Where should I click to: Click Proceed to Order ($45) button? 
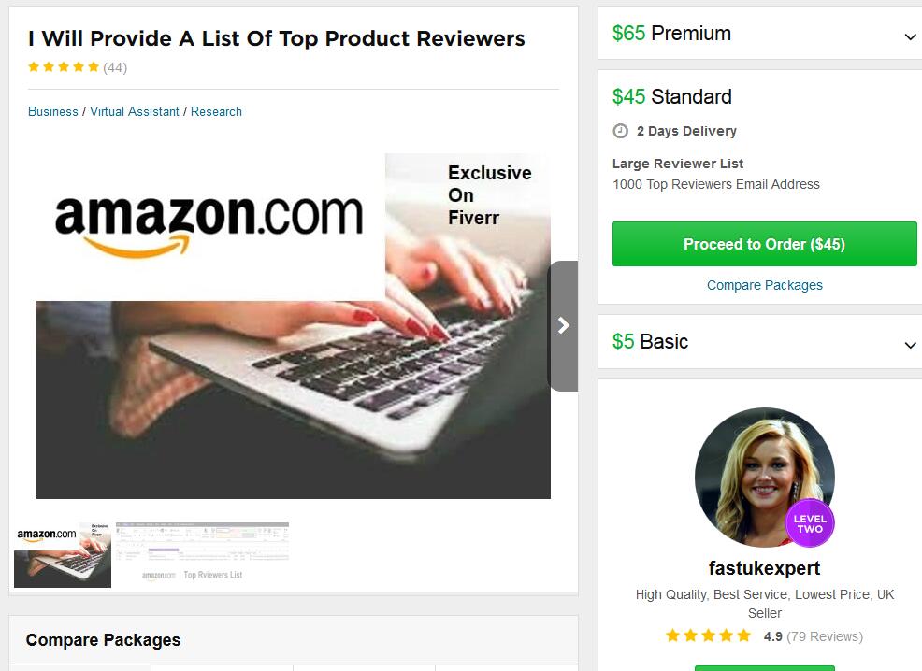point(764,244)
